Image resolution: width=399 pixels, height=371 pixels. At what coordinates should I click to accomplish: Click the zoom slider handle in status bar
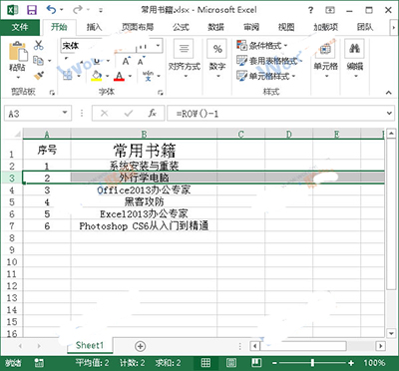click(312, 363)
